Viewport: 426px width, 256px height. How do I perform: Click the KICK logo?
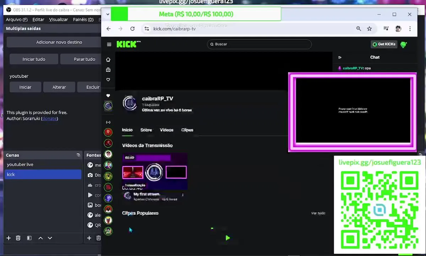tap(129, 44)
